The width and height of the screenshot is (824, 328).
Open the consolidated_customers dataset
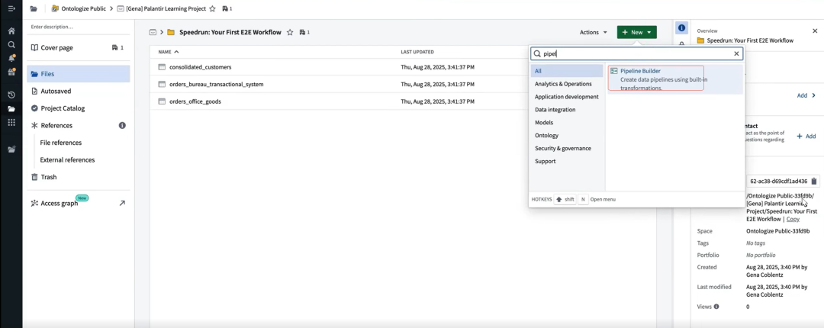click(200, 67)
